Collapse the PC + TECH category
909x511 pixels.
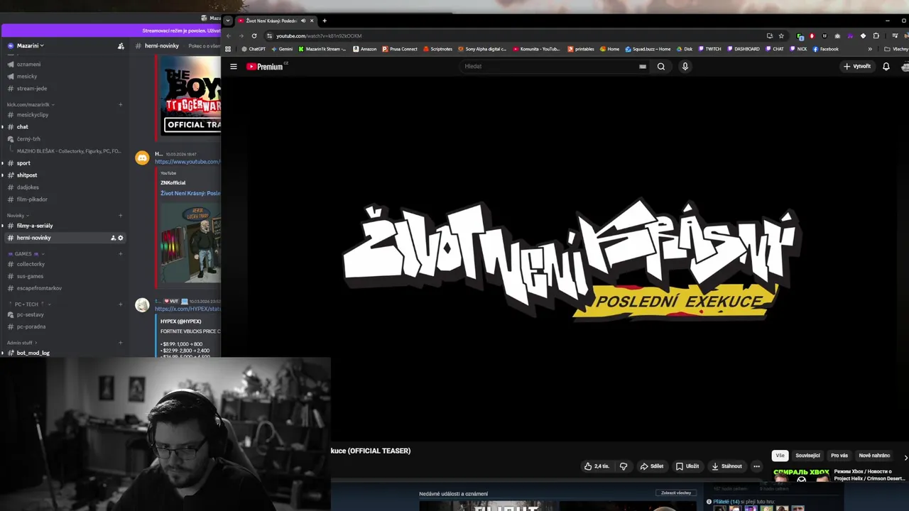pos(31,304)
